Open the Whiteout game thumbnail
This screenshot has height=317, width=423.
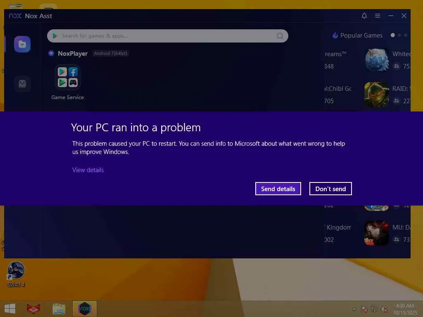click(x=377, y=60)
